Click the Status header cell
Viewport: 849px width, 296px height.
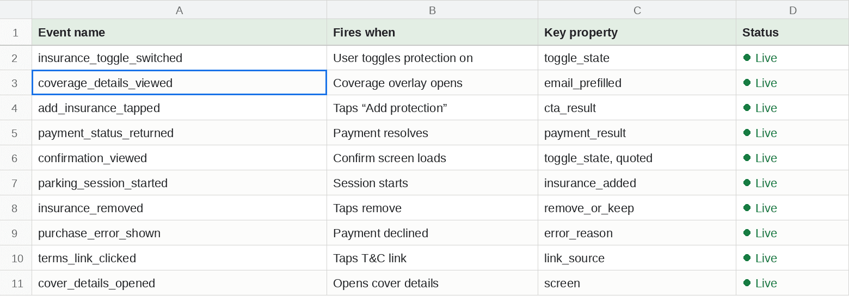tap(792, 33)
